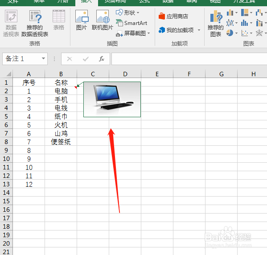This screenshot has width=267, height=255.
Task: Insert a SmartArt graphic
Action: pos(131,23)
